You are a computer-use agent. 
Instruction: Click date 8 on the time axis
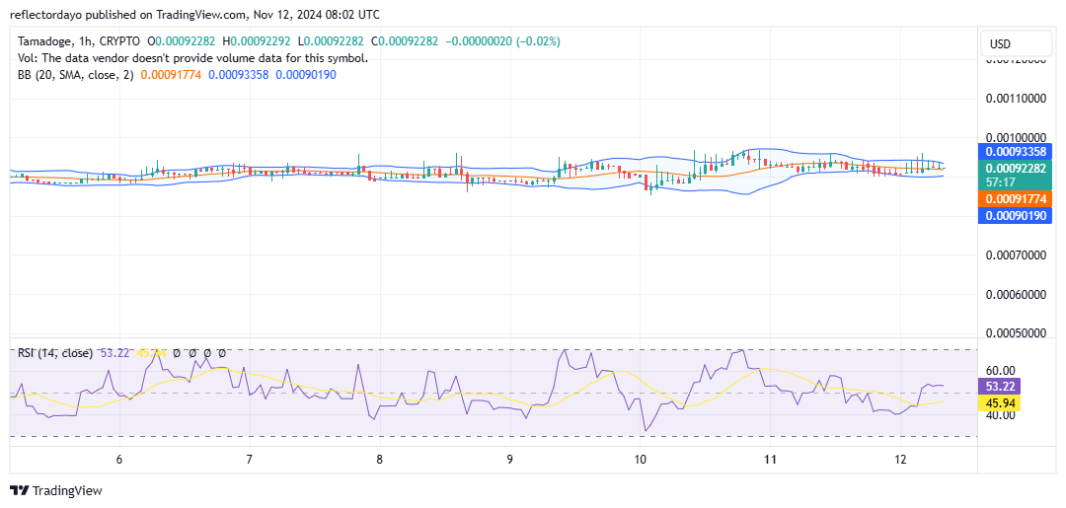point(379,459)
